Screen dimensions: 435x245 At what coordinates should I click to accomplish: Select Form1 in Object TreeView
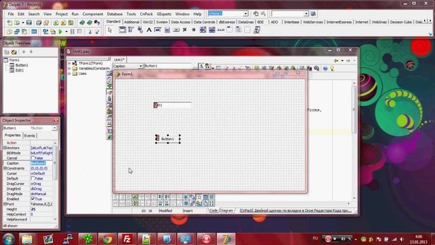tap(14, 60)
